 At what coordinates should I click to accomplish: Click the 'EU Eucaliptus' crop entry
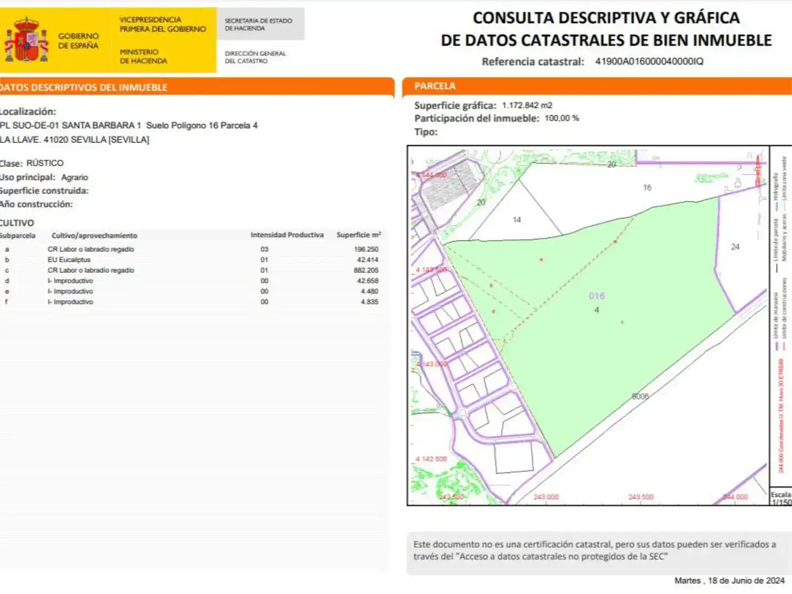point(69,260)
